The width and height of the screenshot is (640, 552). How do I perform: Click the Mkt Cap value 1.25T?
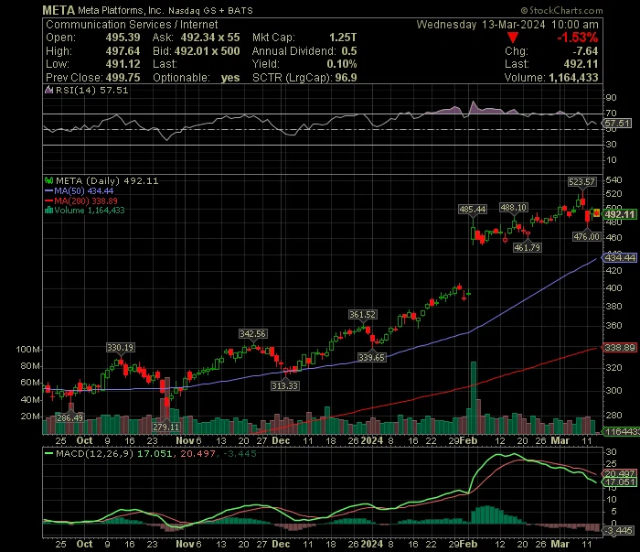tap(343, 38)
